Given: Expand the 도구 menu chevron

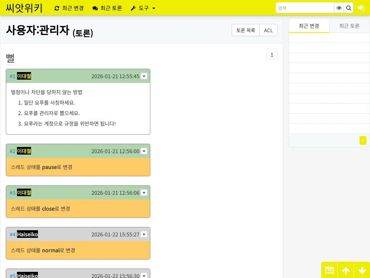Looking at the screenshot, I should [154, 8].
